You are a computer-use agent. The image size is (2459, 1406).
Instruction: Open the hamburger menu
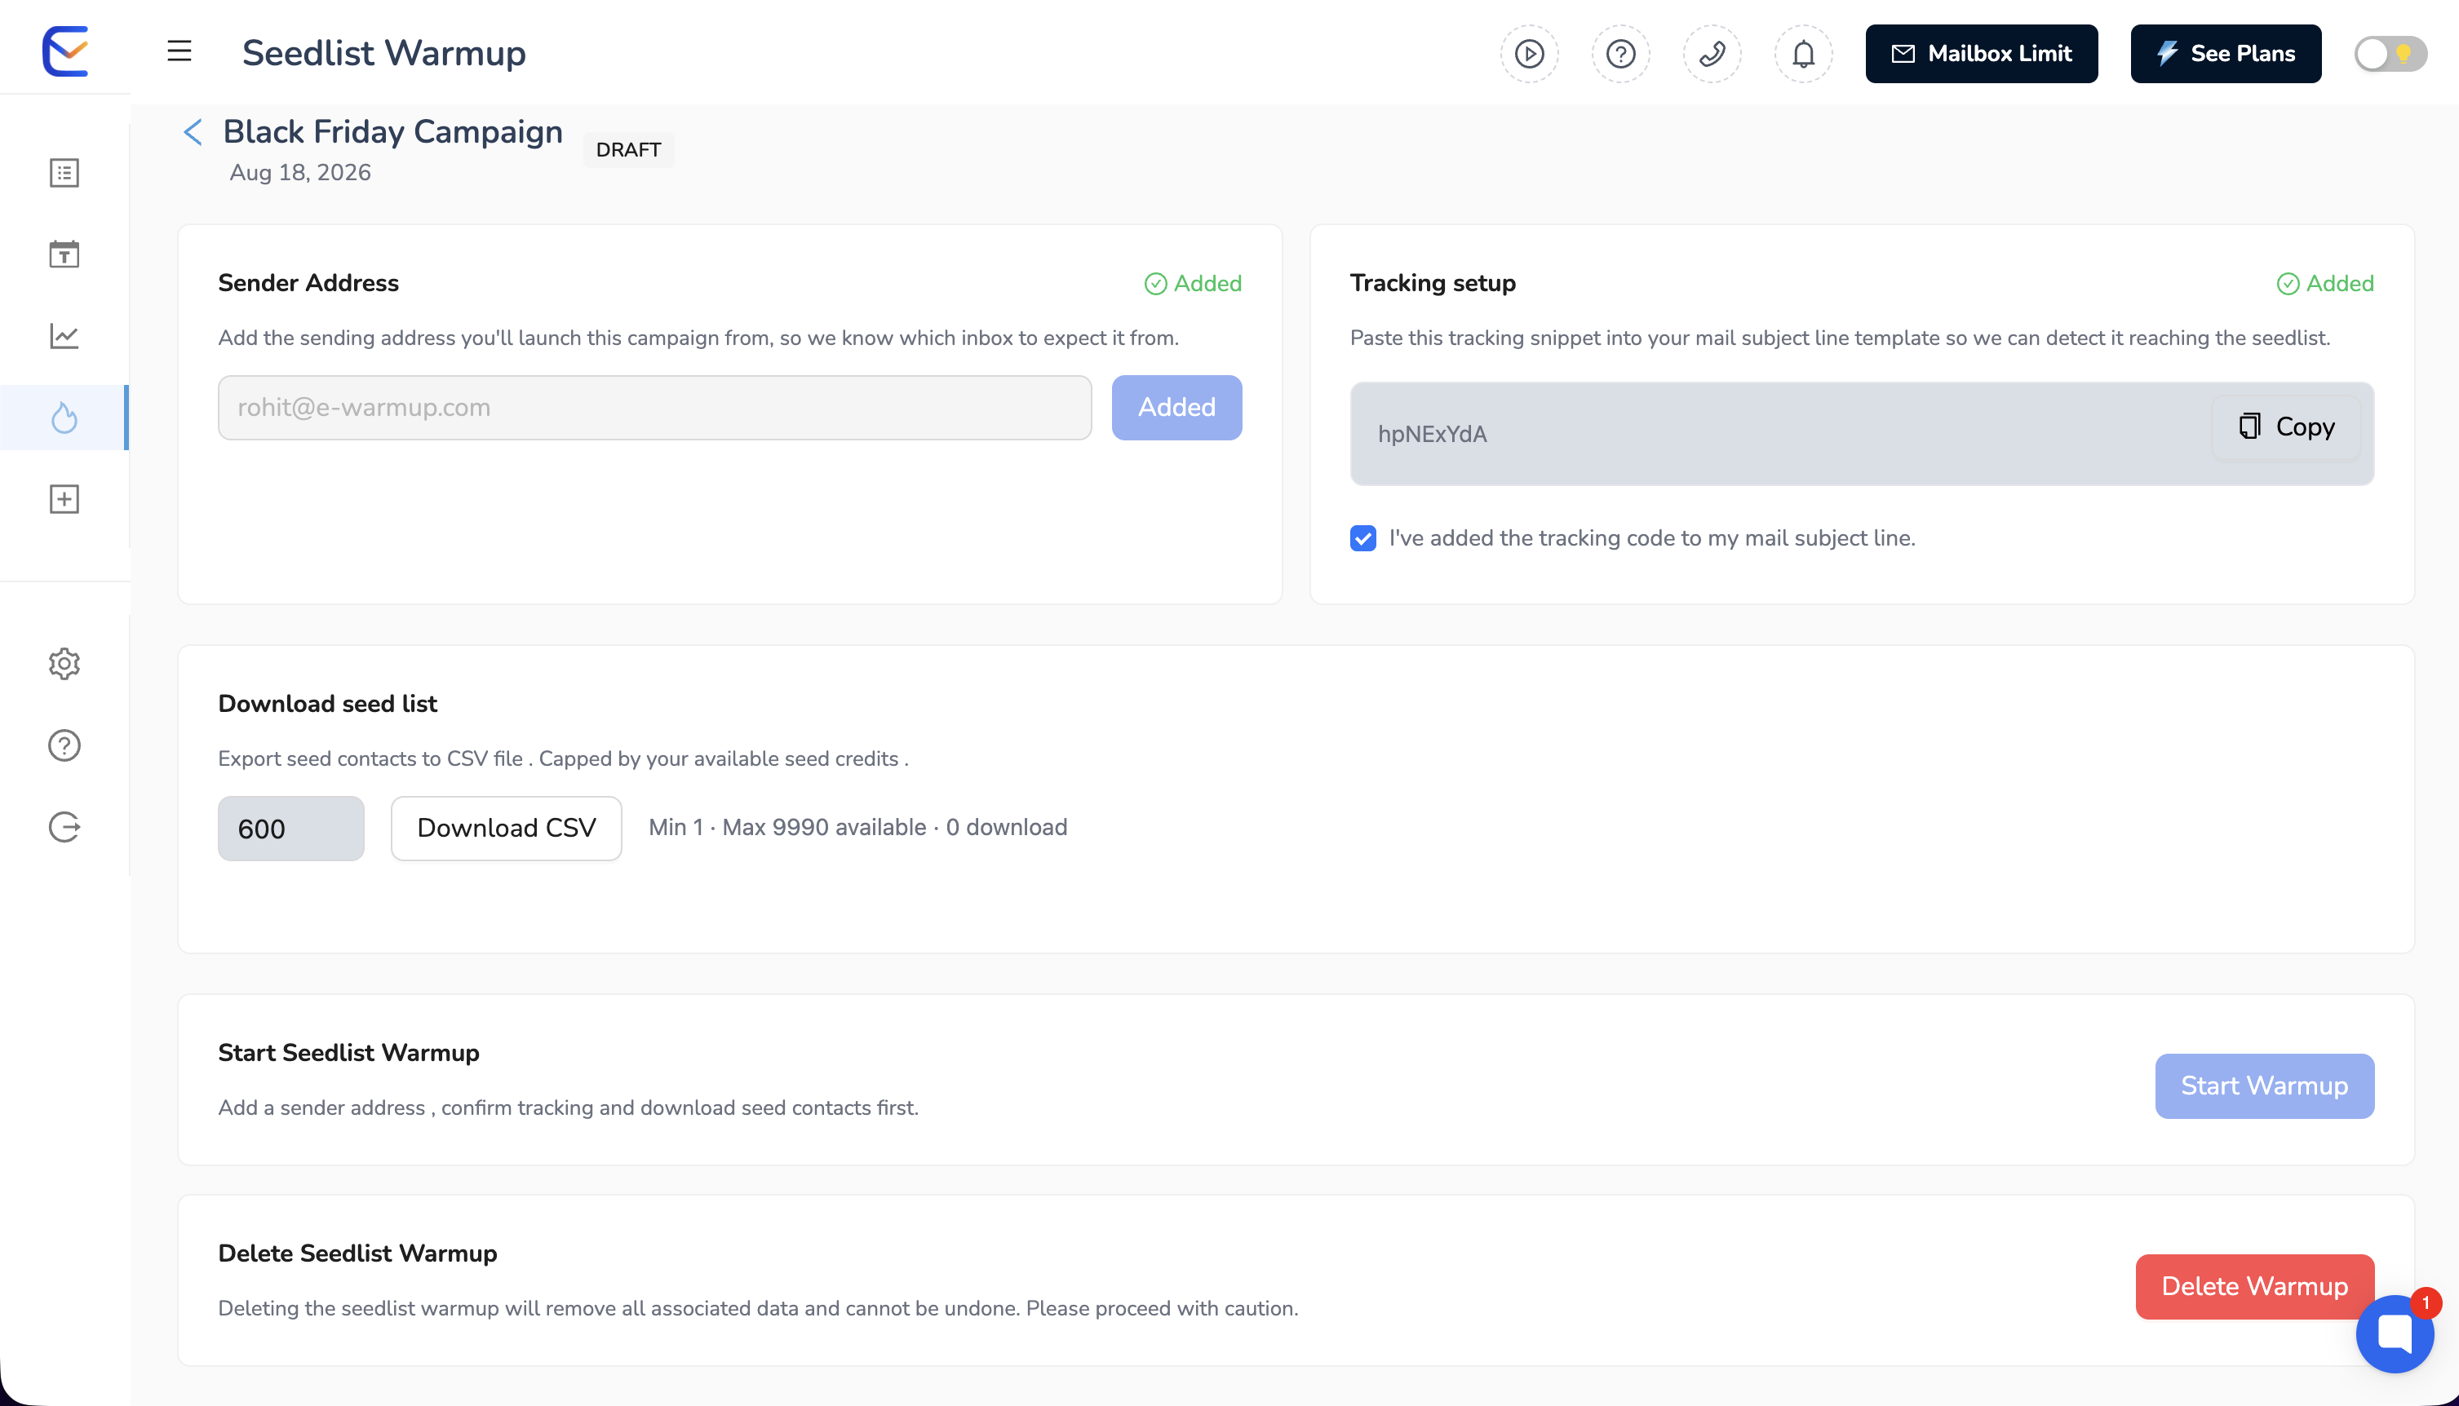[x=179, y=51]
